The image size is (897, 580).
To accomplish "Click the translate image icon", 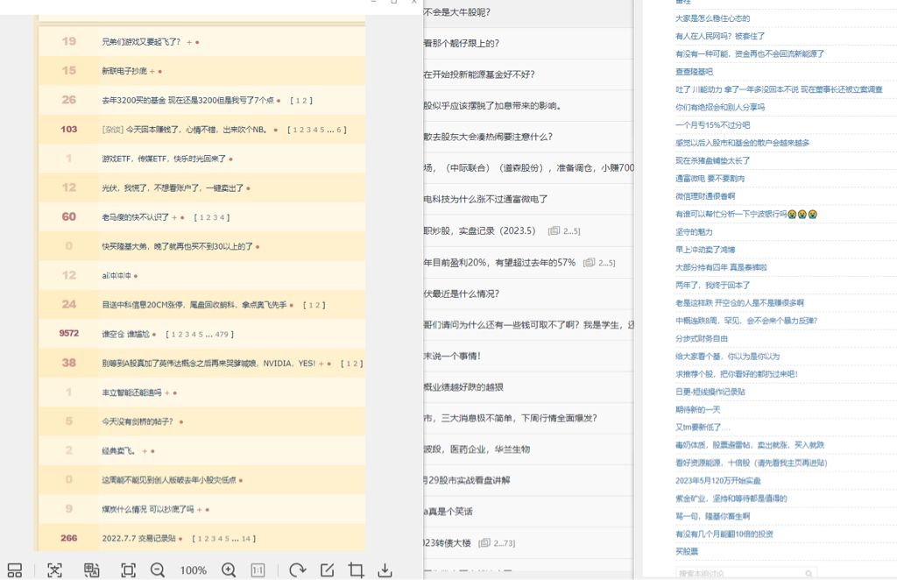I will pyautogui.click(x=91, y=570).
